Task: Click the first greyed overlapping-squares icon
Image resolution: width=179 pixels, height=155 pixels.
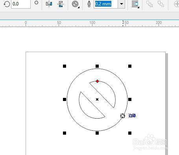Action: [x=149, y=4]
